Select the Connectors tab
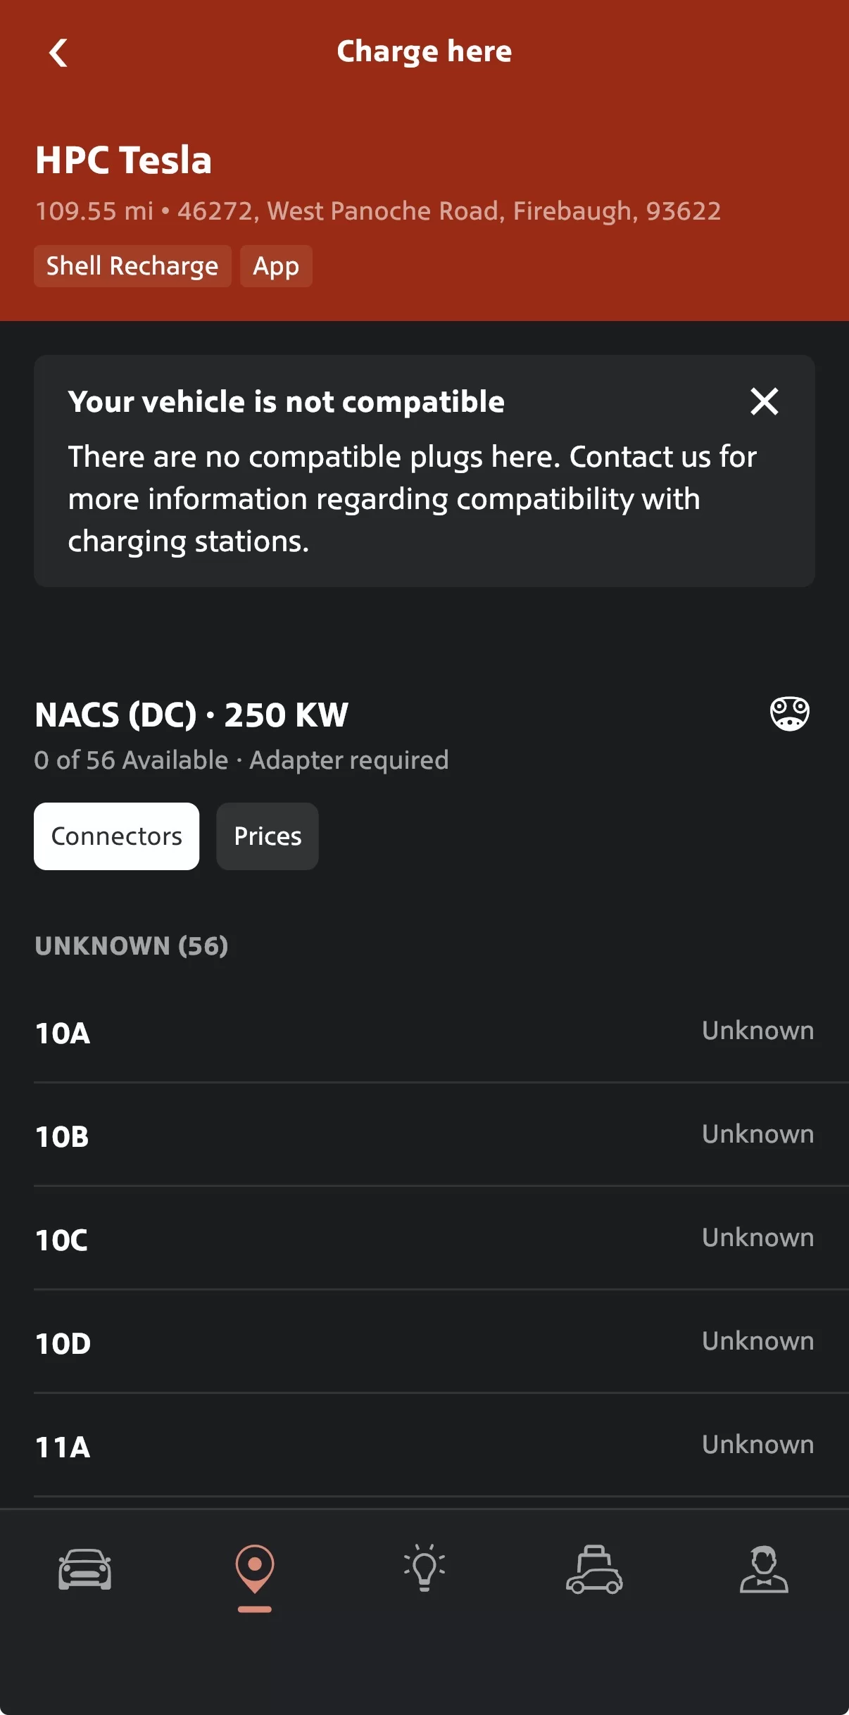Image resolution: width=849 pixels, height=1715 pixels. tap(117, 836)
